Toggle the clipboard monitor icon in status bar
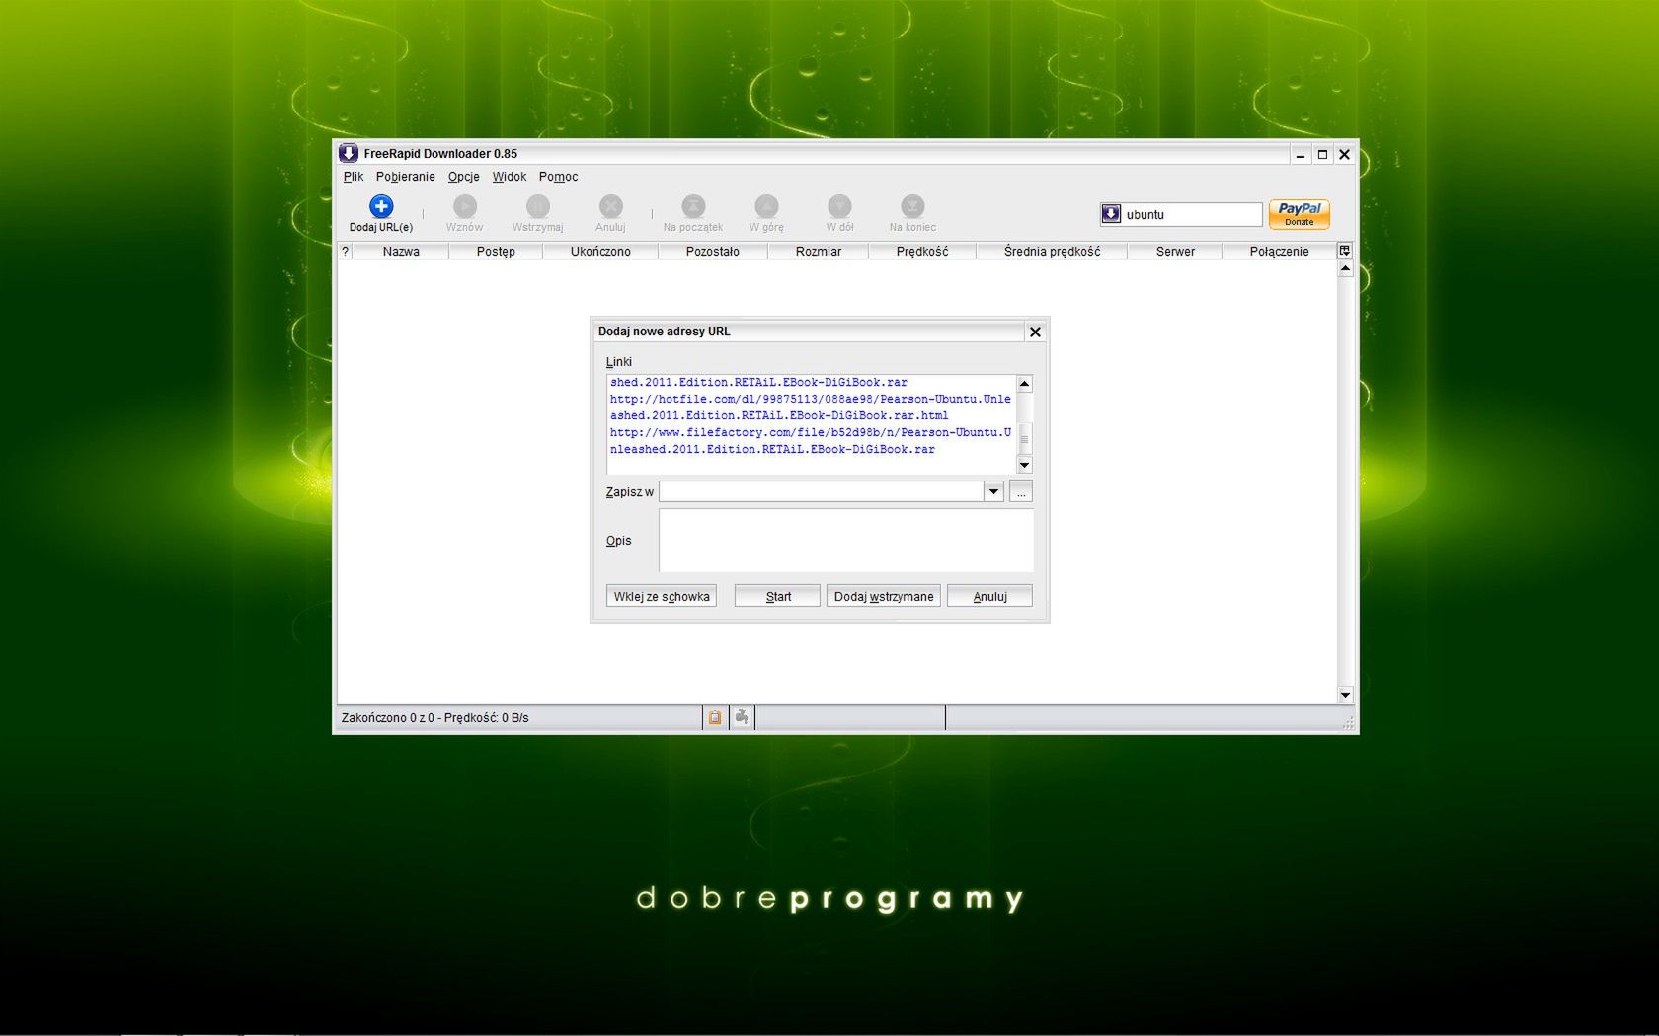 tap(714, 717)
